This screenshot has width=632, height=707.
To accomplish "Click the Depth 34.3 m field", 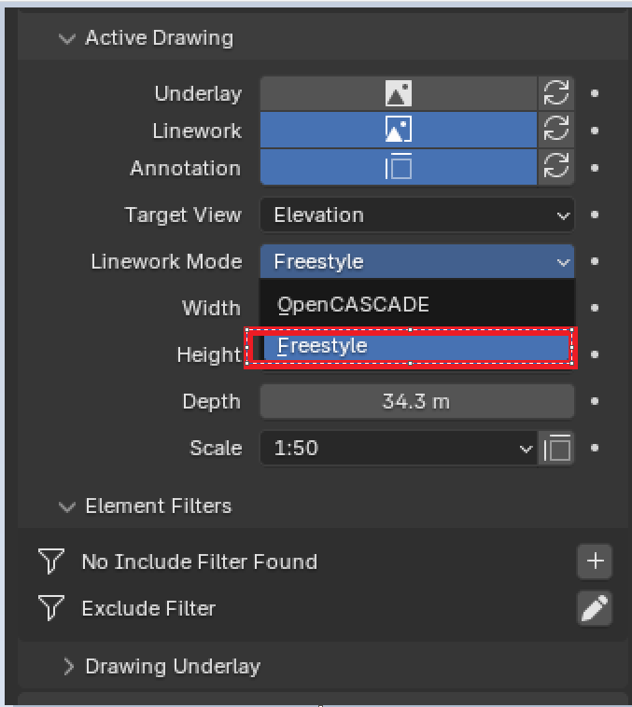I will 417,401.
